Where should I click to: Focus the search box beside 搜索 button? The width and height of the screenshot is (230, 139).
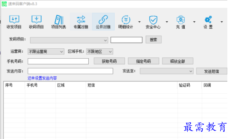[x=126, y=40]
